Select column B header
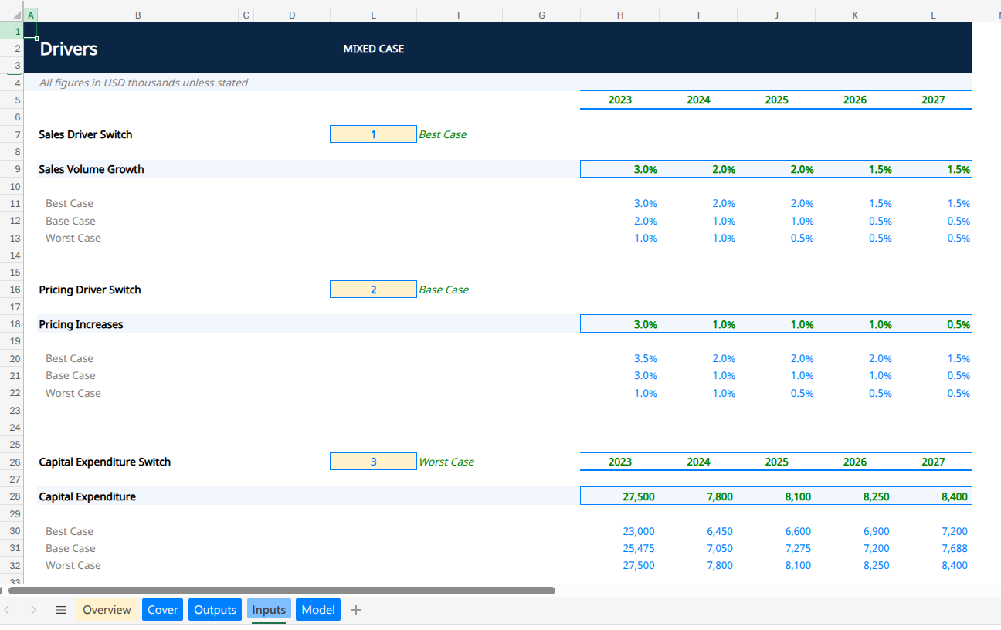Image resolution: width=1001 pixels, height=630 pixels. pos(138,15)
